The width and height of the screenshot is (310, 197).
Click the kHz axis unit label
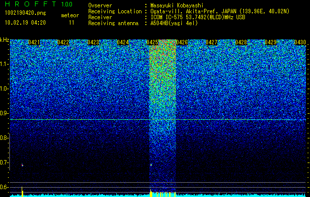[4, 40]
